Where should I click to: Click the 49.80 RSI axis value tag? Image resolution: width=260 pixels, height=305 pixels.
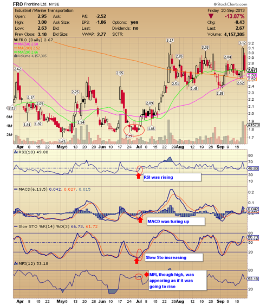[253, 168]
